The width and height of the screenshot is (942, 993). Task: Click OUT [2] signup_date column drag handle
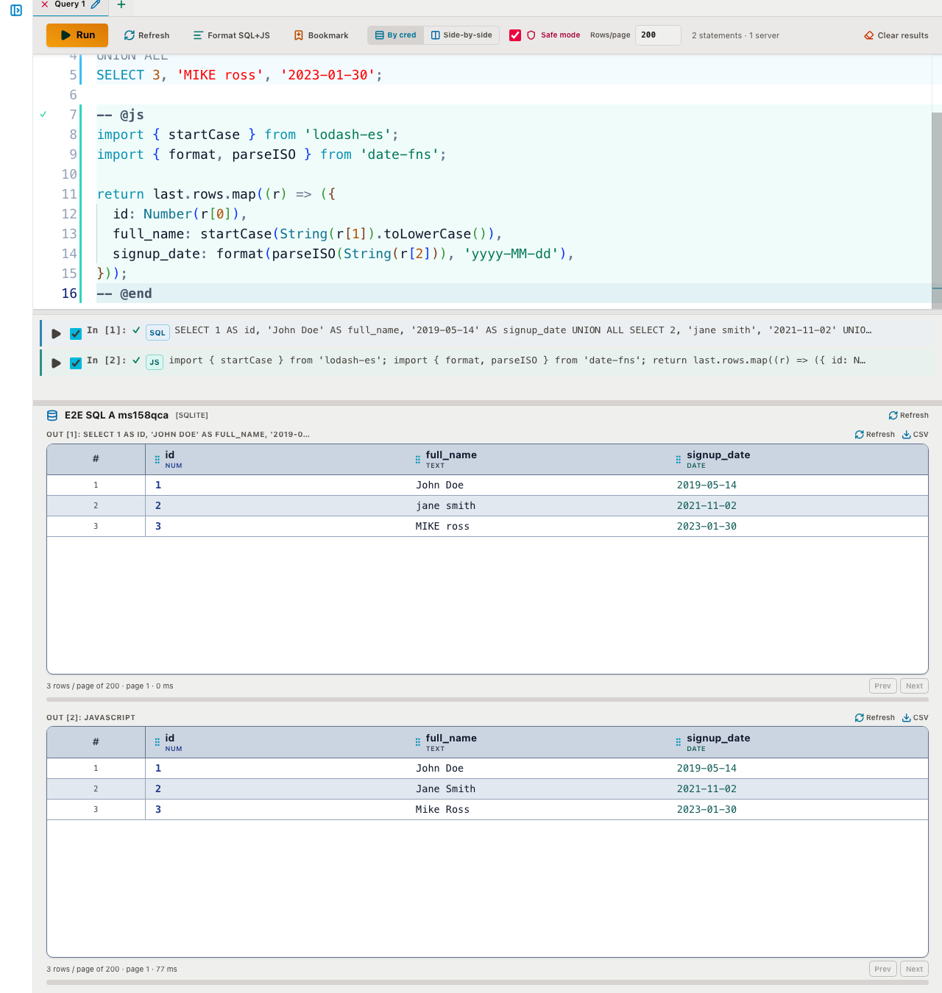tap(679, 743)
